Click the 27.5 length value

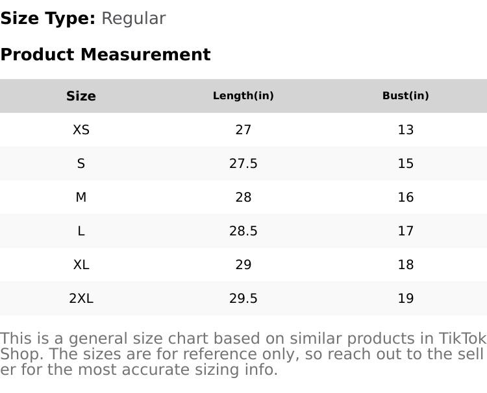(243, 163)
